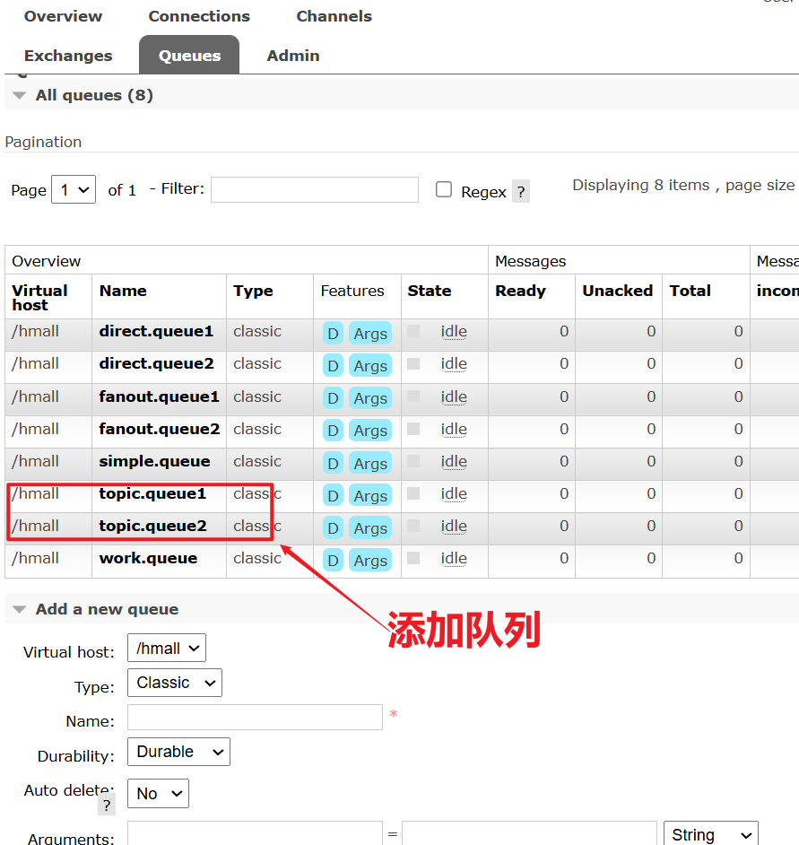Open the Page number dropdown

pos(74,190)
